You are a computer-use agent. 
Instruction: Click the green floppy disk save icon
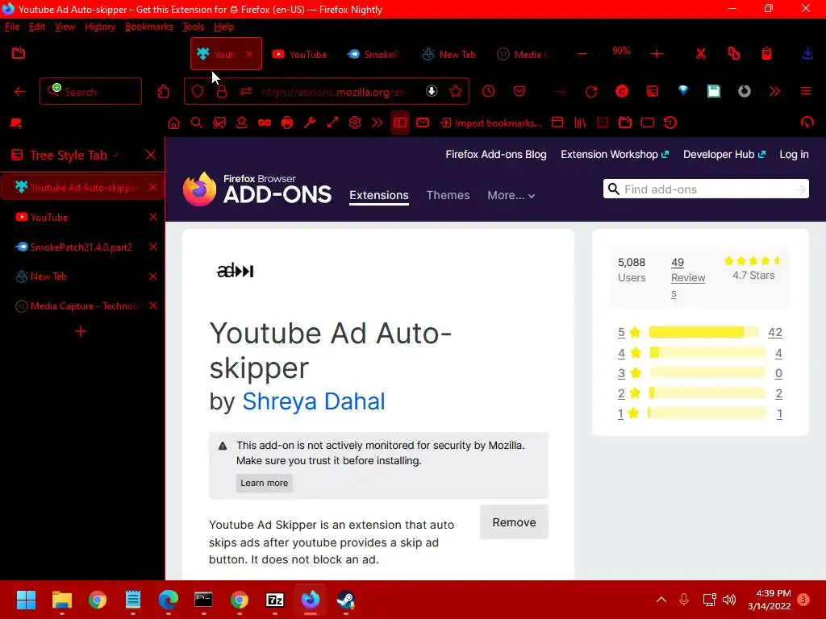tap(713, 91)
